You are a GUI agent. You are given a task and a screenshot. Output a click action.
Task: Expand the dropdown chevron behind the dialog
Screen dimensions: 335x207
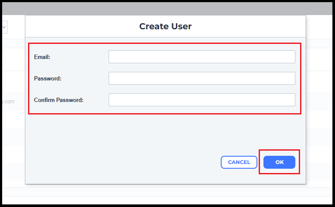pyautogui.click(x=4, y=28)
